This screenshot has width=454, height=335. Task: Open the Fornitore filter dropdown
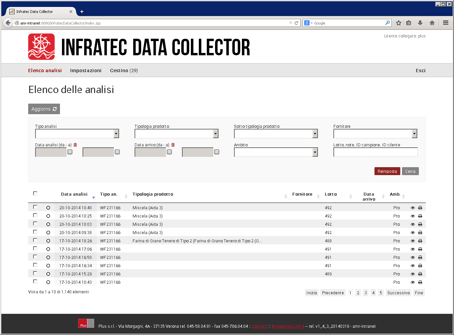click(x=375, y=133)
